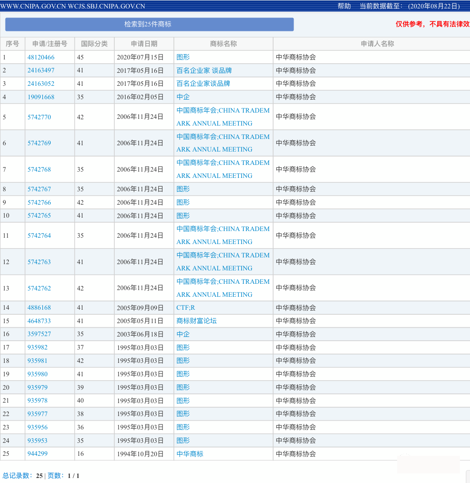Open registration number 935956
The height and width of the screenshot is (483, 470).
coord(37,427)
